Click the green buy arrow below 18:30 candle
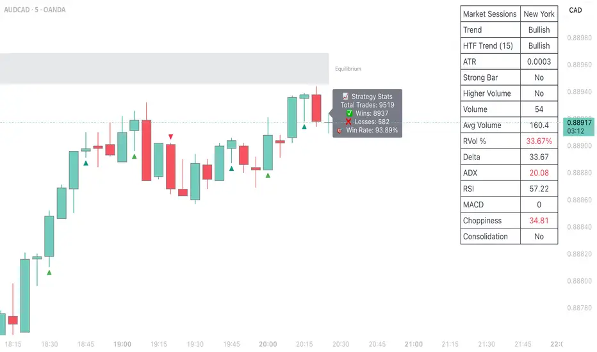 (49, 272)
